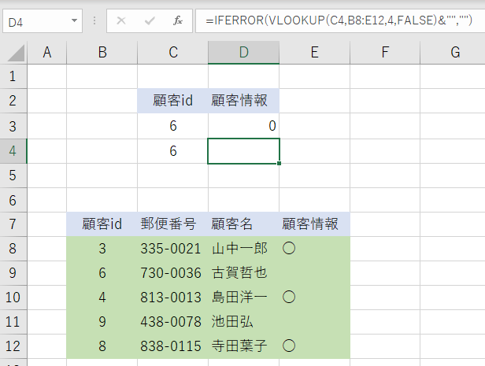Click customer id 4 in B10
This screenshot has height=366, width=485.
coord(102,298)
